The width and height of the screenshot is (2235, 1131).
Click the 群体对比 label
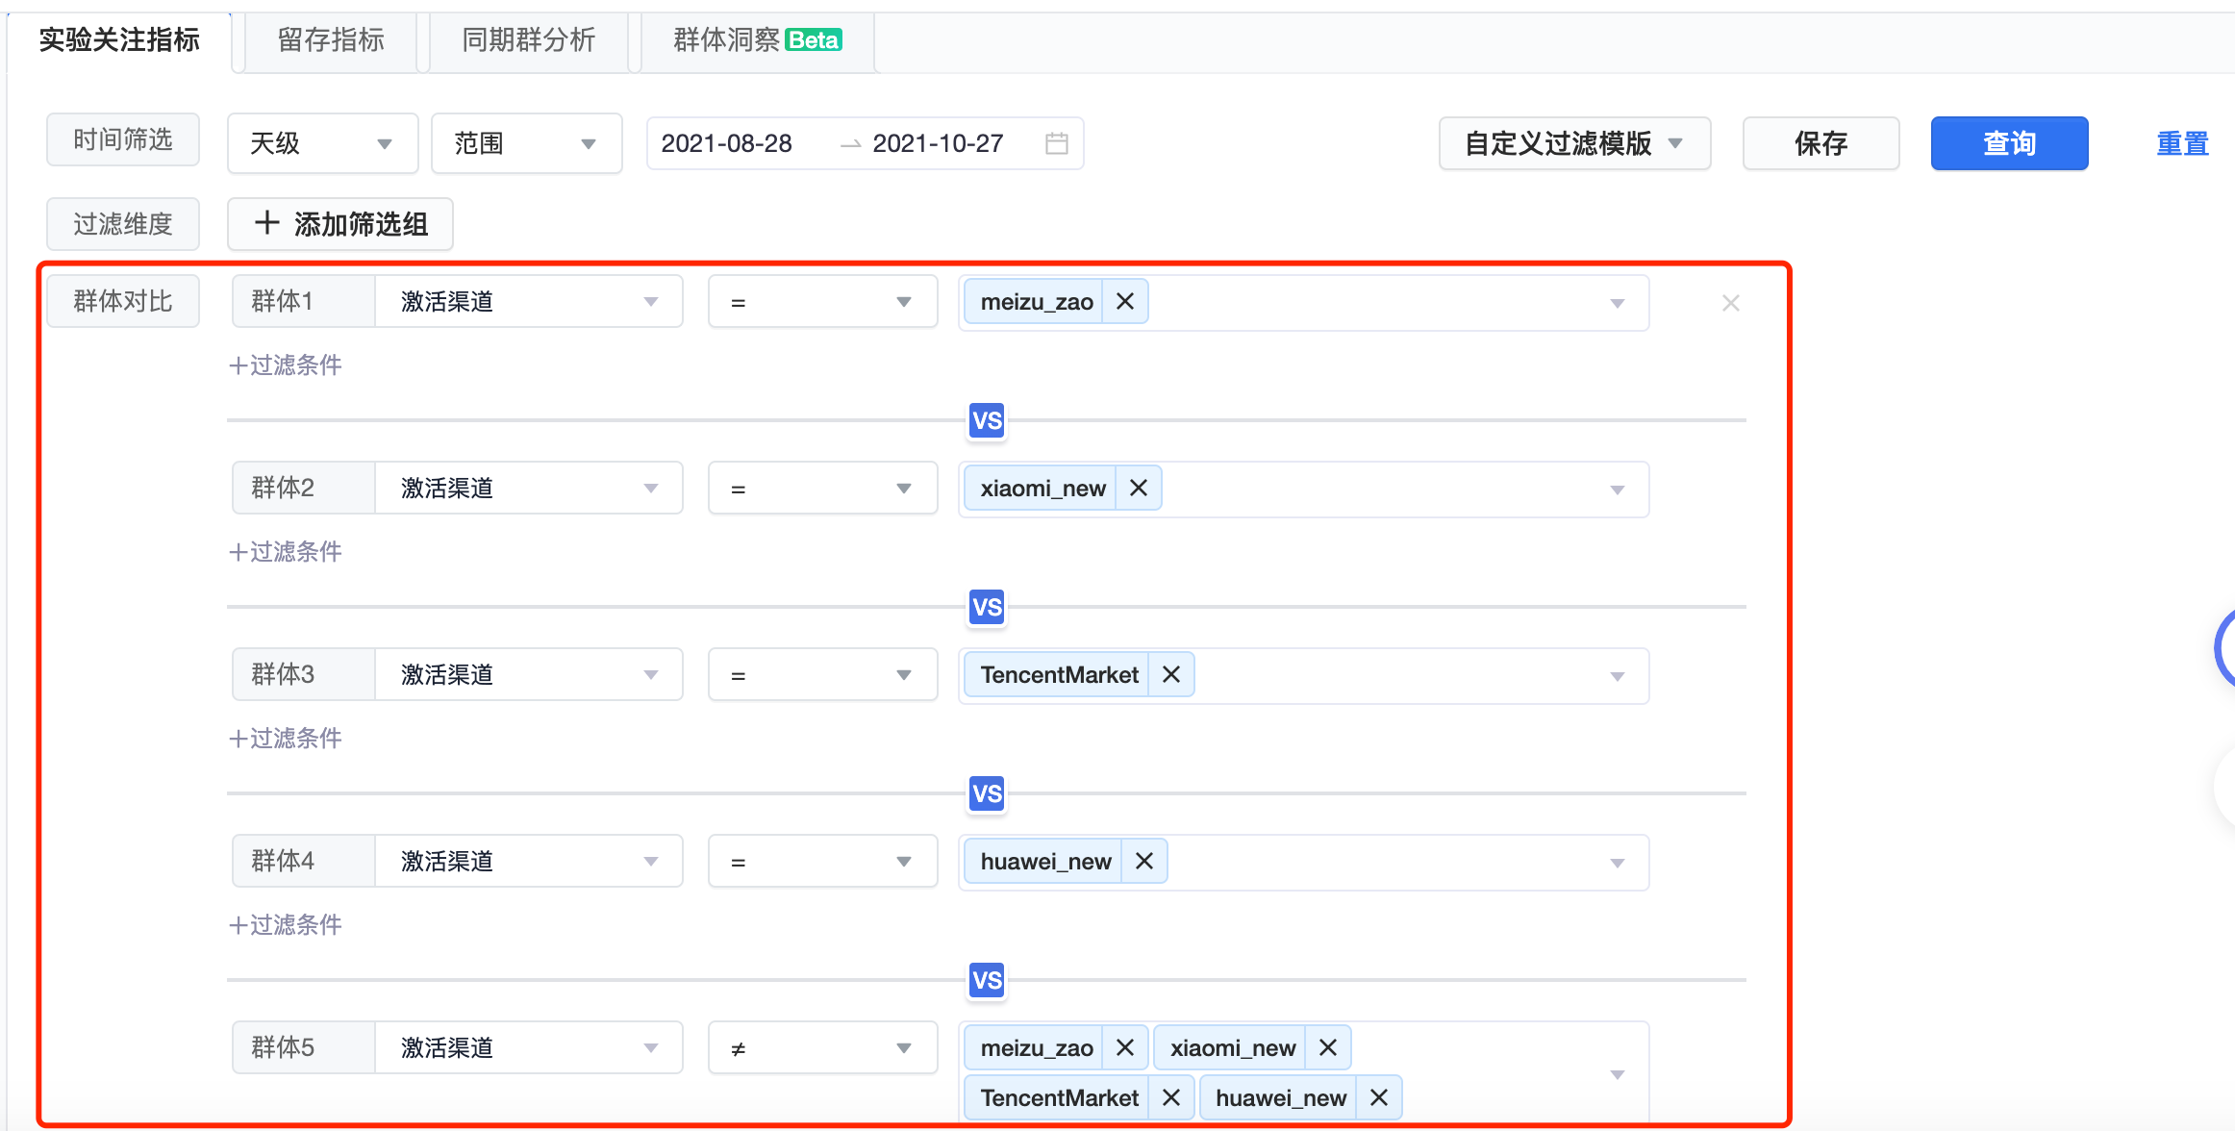pos(123,302)
